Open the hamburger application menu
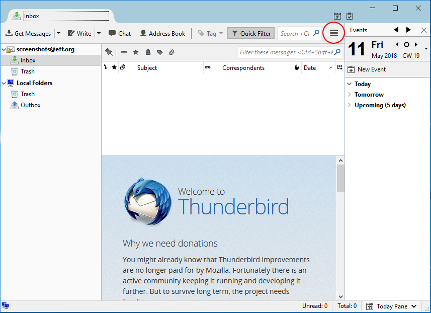This screenshot has height=313, width=431. [x=334, y=33]
